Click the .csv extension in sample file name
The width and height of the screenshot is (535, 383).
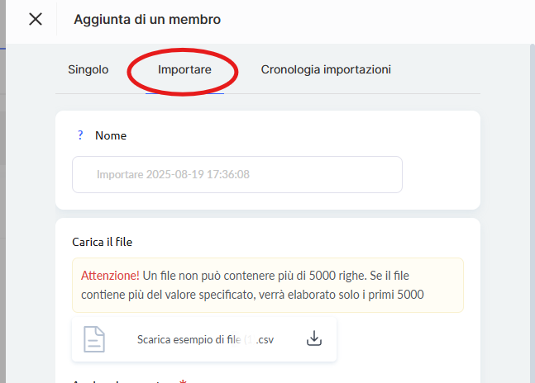[265, 338]
